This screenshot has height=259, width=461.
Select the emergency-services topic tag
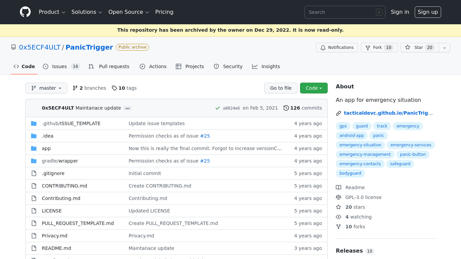point(411,145)
